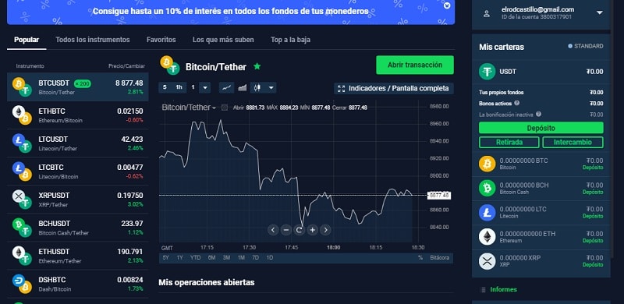Reset the chart view with refresh icon

click(x=299, y=230)
